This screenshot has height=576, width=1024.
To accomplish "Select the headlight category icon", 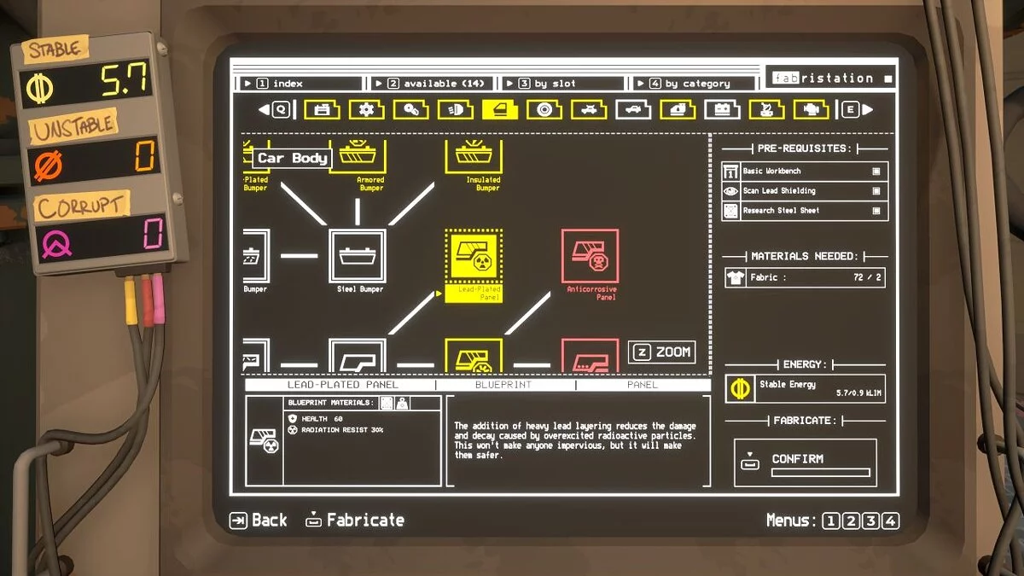I will point(455,109).
